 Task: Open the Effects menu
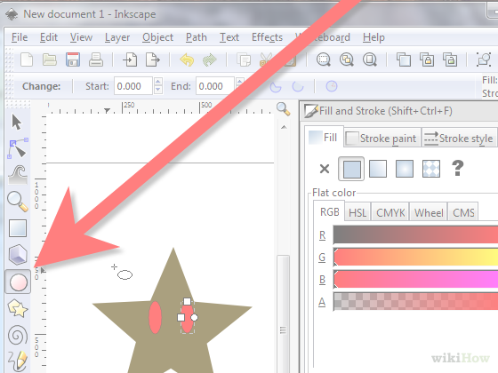pos(267,37)
